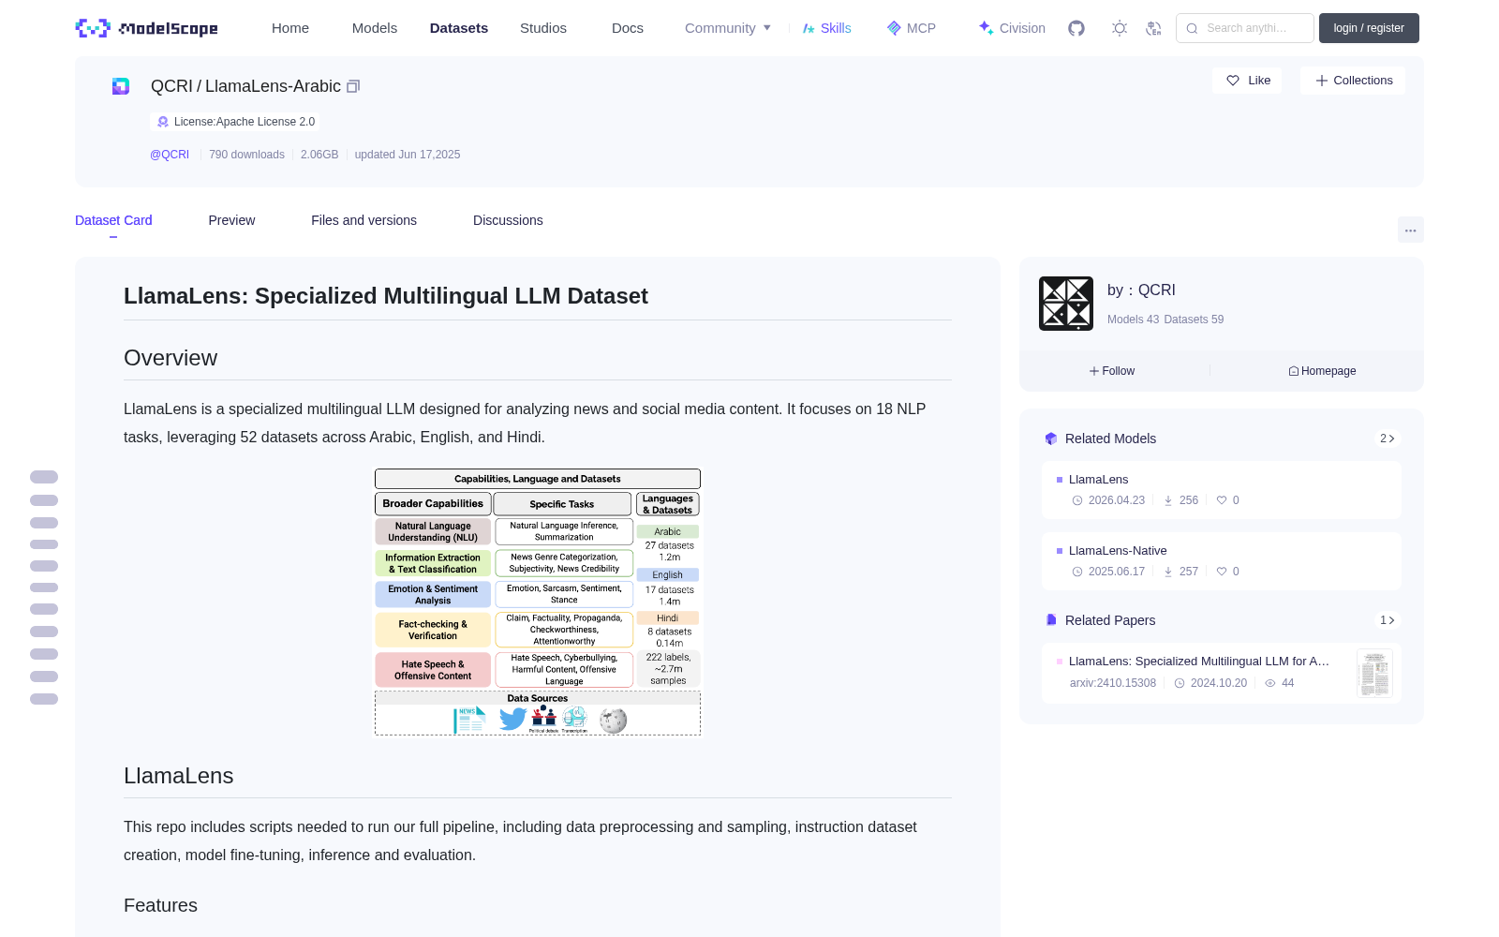The image size is (1499, 937).
Task: Click the LlamaLens likes heart icon
Action: [x=1222, y=500]
